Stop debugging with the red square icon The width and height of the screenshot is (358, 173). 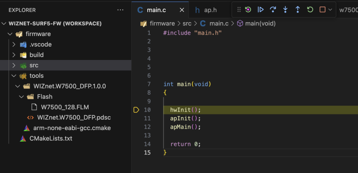click(322, 10)
